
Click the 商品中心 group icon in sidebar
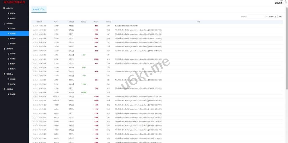pyautogui.click(x=4, y=8)
